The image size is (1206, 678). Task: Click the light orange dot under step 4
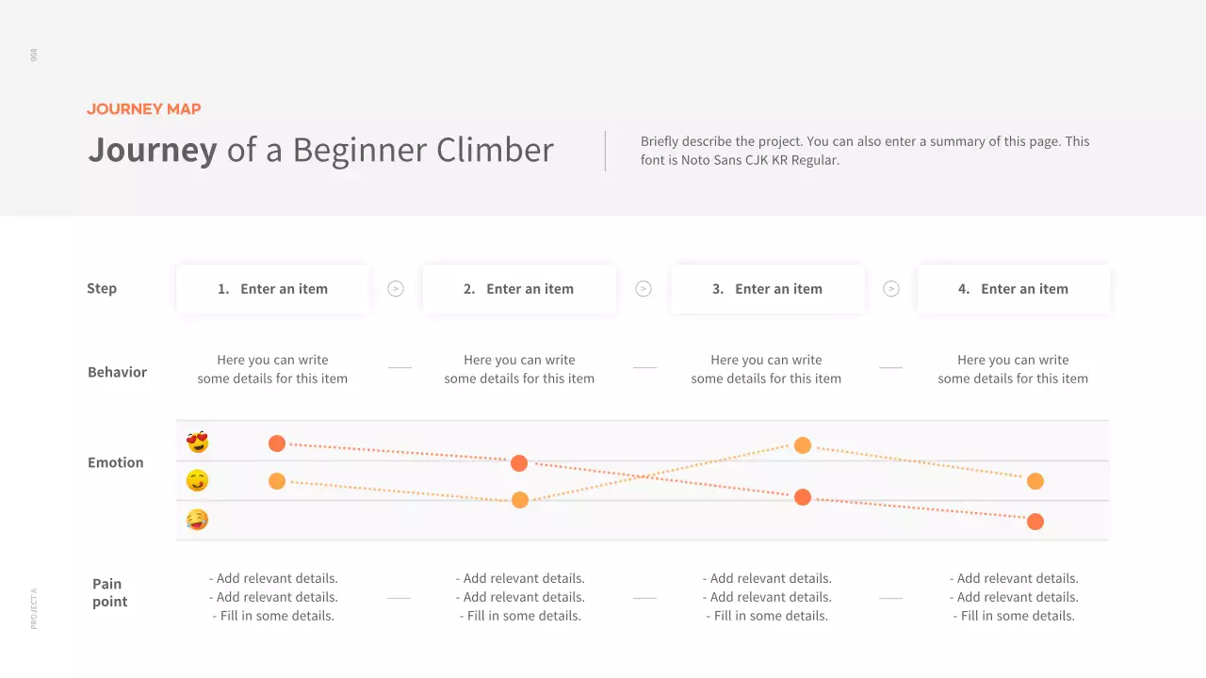click(x=1035, y=481)
